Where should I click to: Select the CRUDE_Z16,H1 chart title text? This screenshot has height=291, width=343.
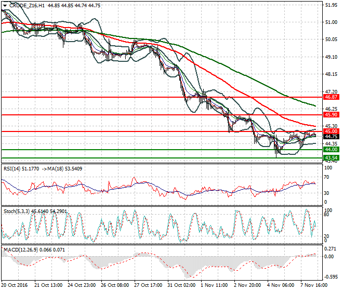27,6
